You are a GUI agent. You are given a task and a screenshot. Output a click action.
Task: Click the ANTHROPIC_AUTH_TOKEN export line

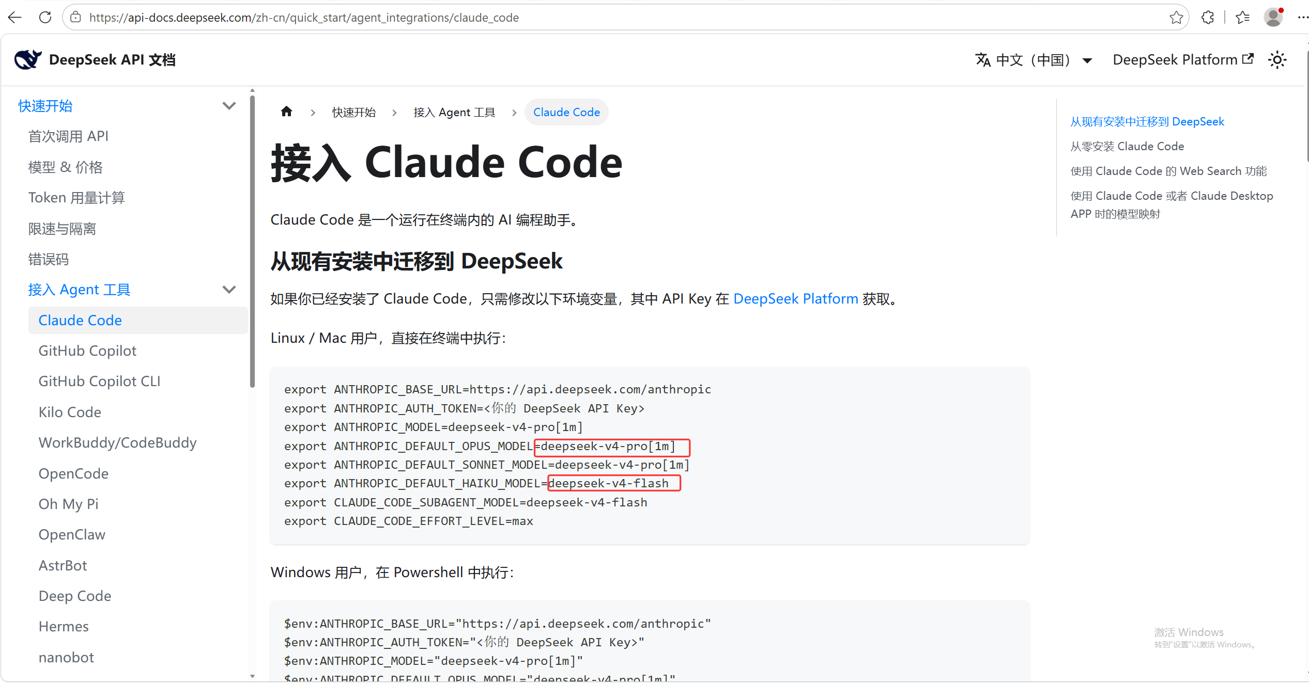(465, 408)
